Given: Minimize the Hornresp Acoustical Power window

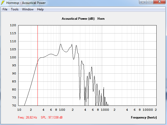Looking at the screenshot, I should (x=143, y=2).
